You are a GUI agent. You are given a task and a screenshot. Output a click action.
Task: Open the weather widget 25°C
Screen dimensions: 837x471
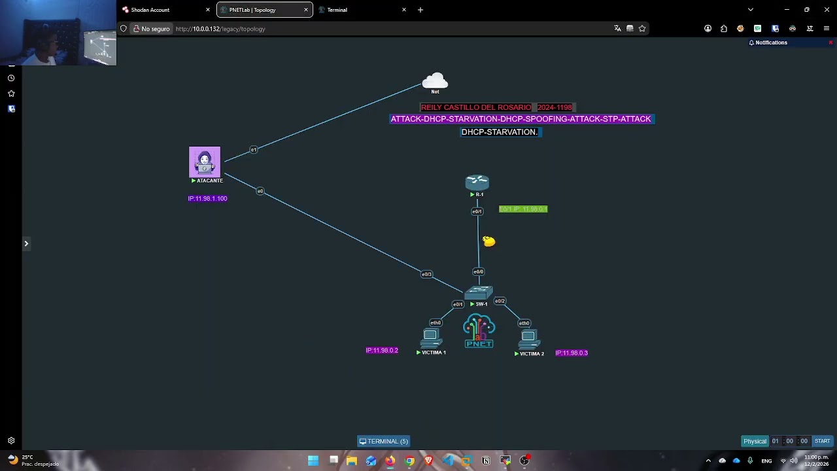tap(33, 461)
